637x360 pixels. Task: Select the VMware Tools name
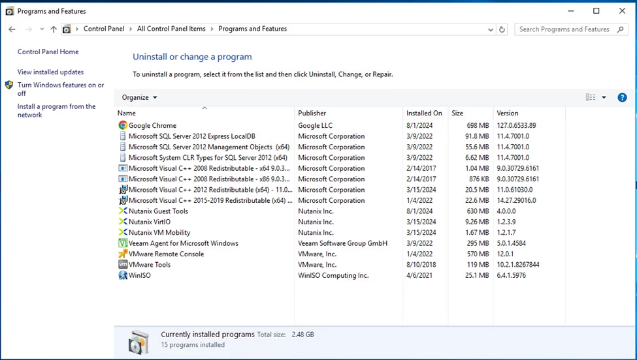[150, 265]
